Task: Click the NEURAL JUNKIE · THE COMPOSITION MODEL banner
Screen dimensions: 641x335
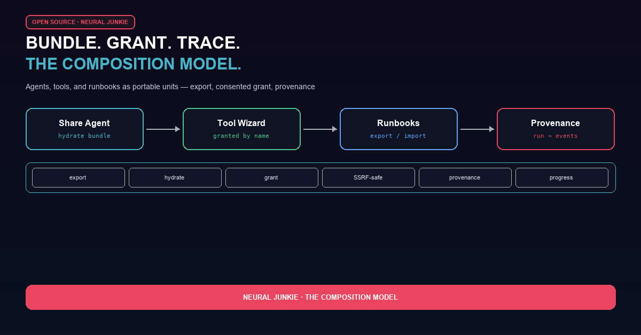Action: [320, 297]
